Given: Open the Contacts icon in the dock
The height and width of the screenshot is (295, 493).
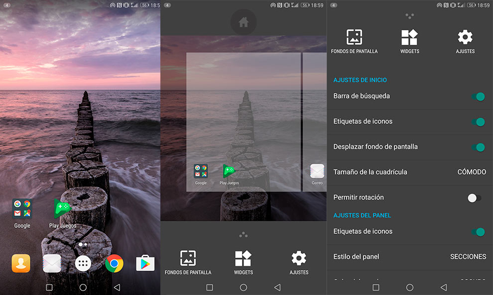Looking at the screenshot, I should point(20,262).
